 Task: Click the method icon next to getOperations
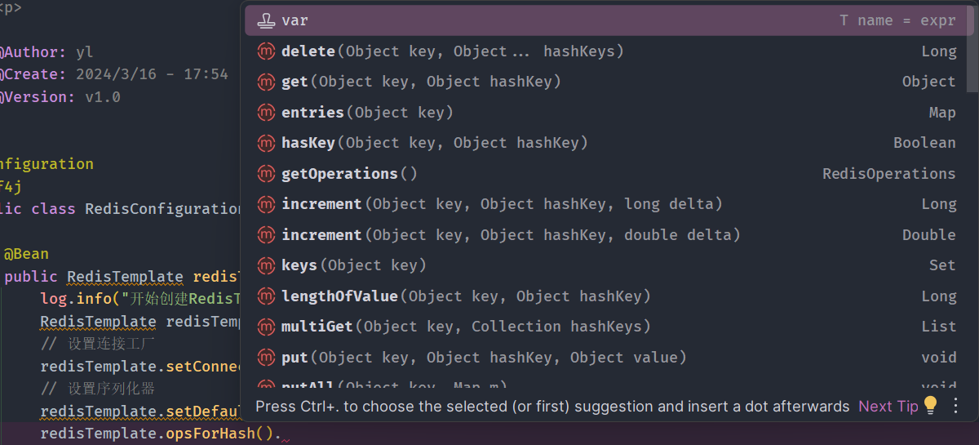pos(266,174)
